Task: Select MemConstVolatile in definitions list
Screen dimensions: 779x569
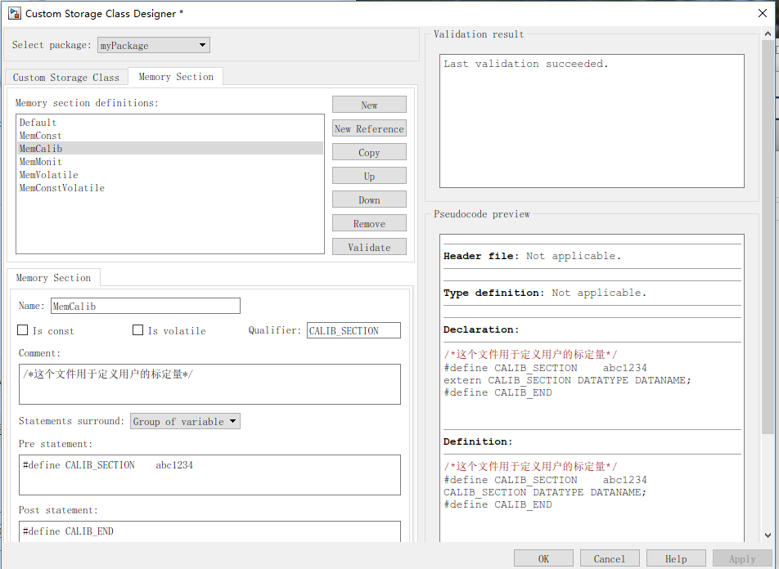Action: 62,188
